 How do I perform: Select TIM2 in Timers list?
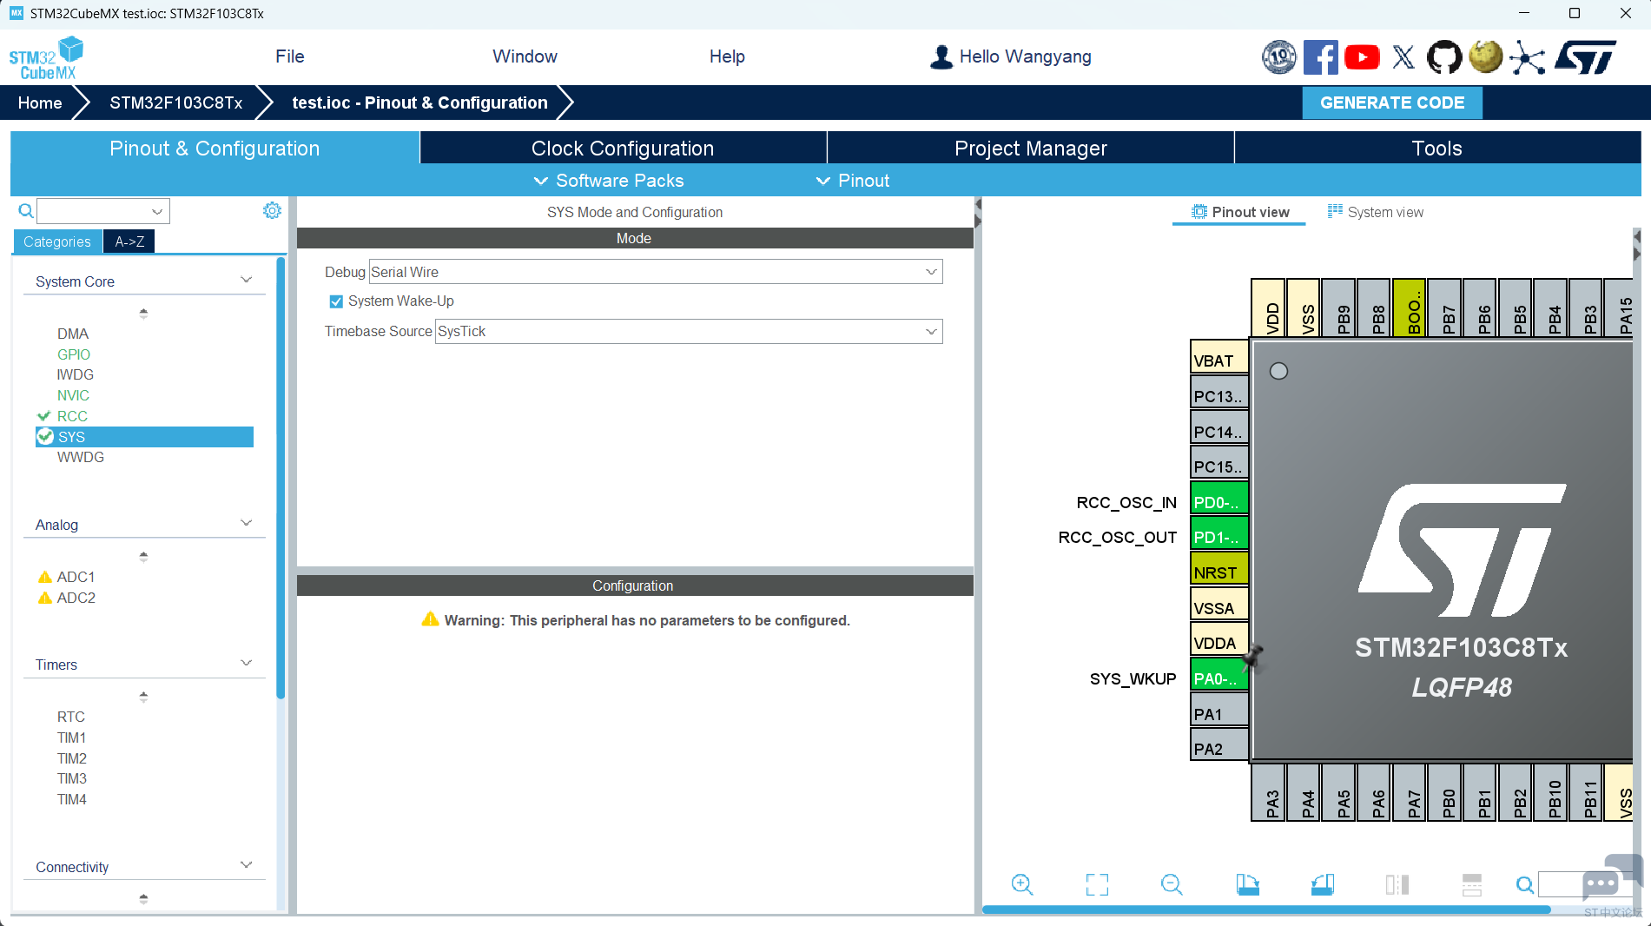pyautogui.click(x=72, y=758)
